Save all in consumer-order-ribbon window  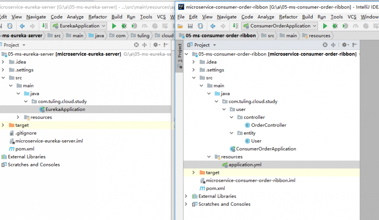pyautogui.click(x=190, y=26)
